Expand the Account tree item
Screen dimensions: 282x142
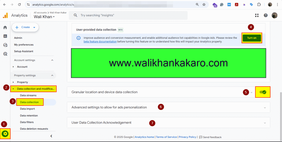pyautogui.click(x=13, y=67)
